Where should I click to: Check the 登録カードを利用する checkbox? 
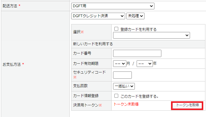click(x=116, y=29)
